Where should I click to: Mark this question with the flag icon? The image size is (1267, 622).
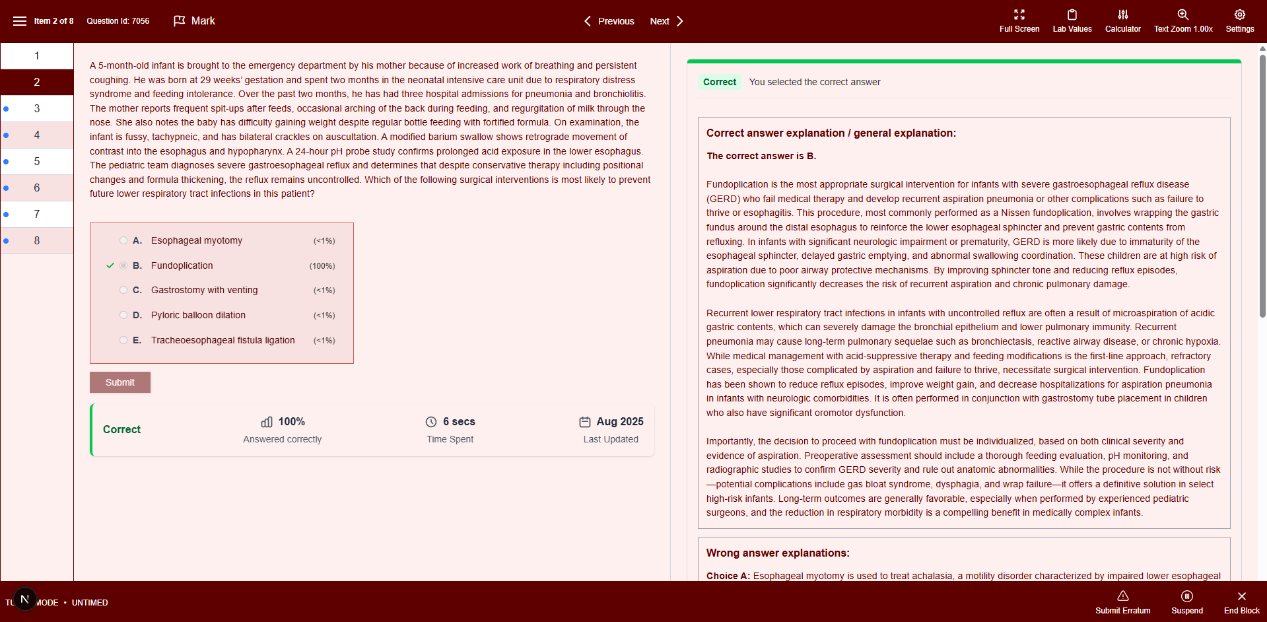point(194,21)
